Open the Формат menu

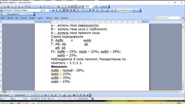click(x=32, y=18)
